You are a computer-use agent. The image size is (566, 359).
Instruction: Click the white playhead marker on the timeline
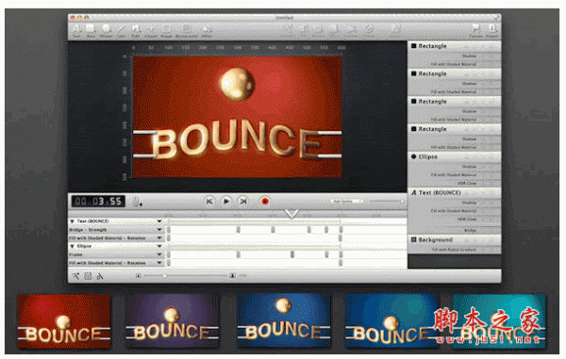(x=291, y=214)
